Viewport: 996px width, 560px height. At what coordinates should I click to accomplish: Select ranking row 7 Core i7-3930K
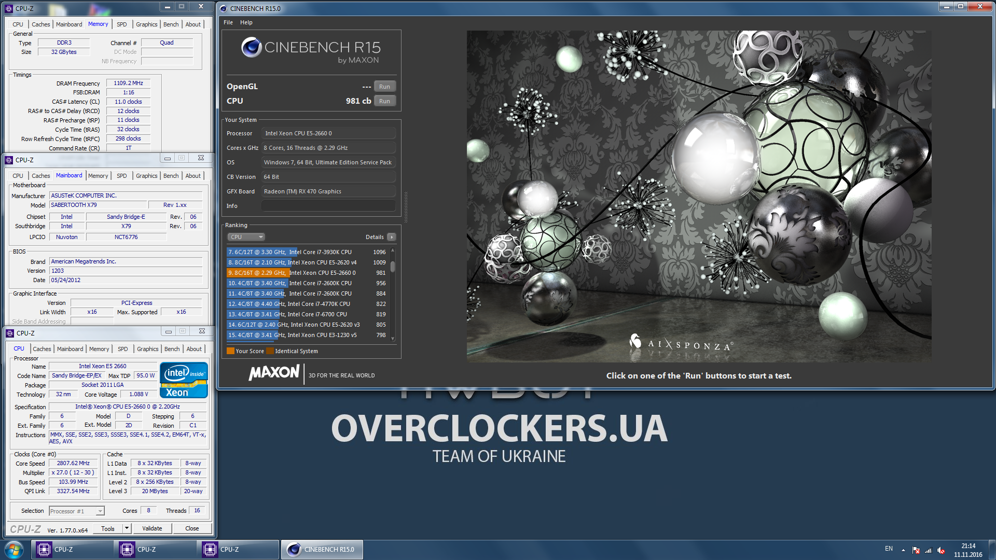click(x=308, y=252)
